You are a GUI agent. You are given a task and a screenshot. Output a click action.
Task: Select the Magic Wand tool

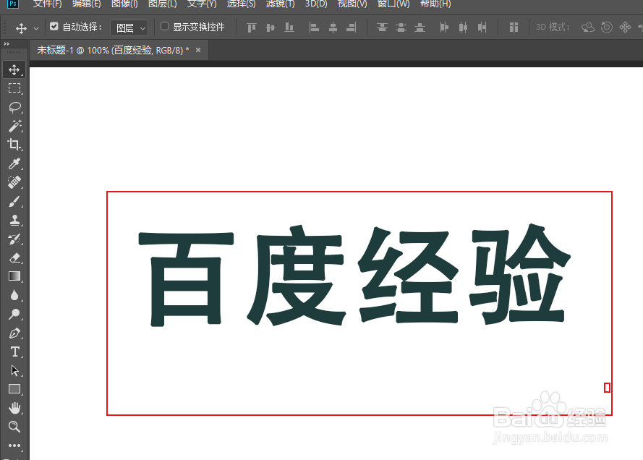tap(14, 126)
